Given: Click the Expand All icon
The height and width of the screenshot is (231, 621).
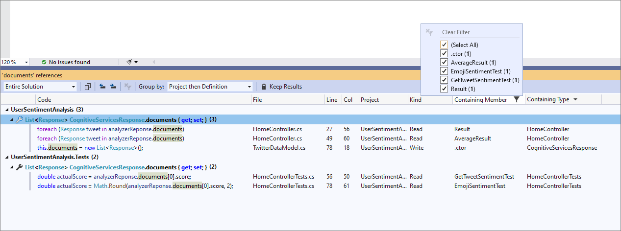Looking at the screenshot, I should pos(113,87).
